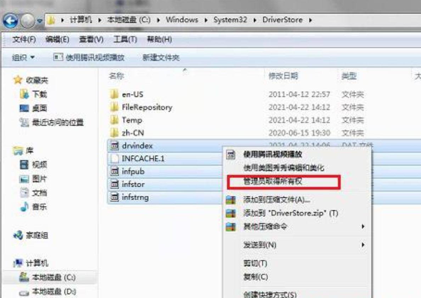The height and width of the screenshot is (298, 421).
Task: Click the Forward navigation arrow button
Action: [x=27, y=21]
